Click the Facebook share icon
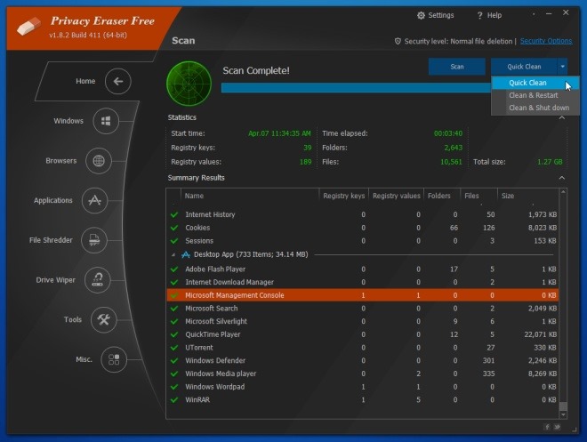This screenshot has height=442, width=587. coord(547,427)
